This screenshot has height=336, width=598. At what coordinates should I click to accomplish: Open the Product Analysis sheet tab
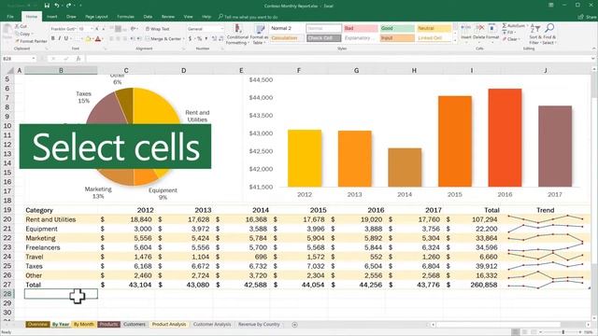[x=169, y=324]
